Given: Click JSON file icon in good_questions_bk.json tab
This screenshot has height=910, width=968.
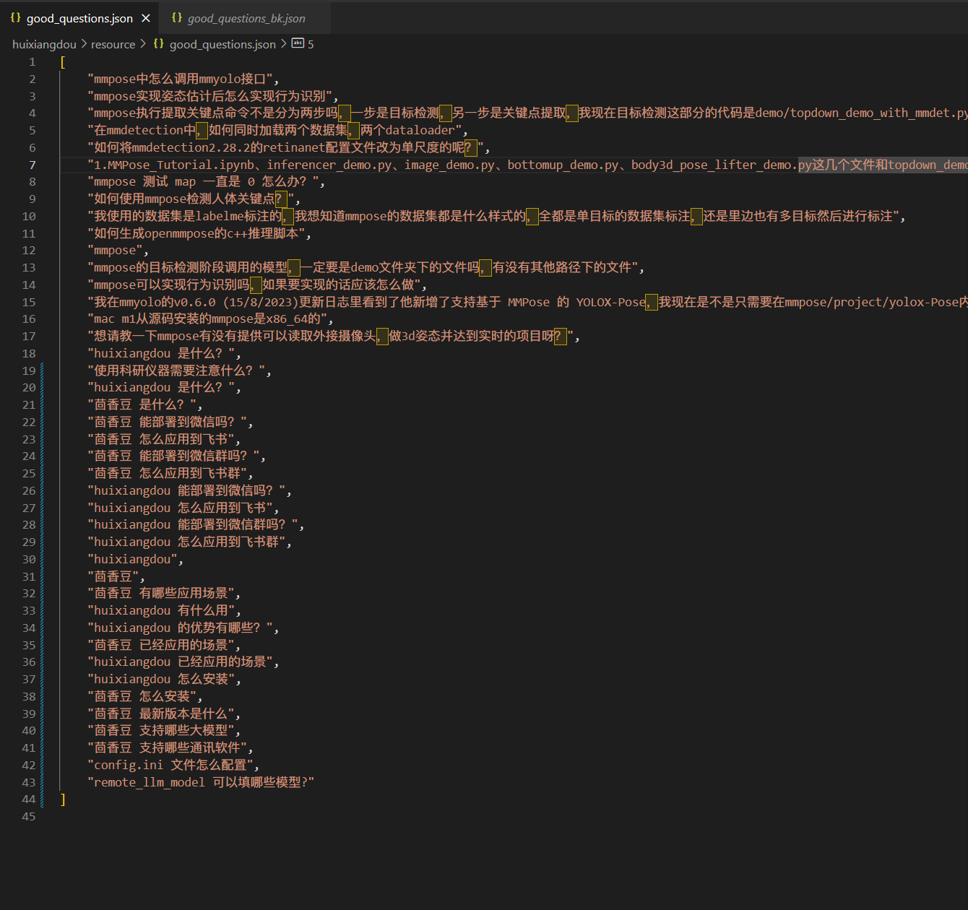Looking at the screenshot, I should [177, 18].
